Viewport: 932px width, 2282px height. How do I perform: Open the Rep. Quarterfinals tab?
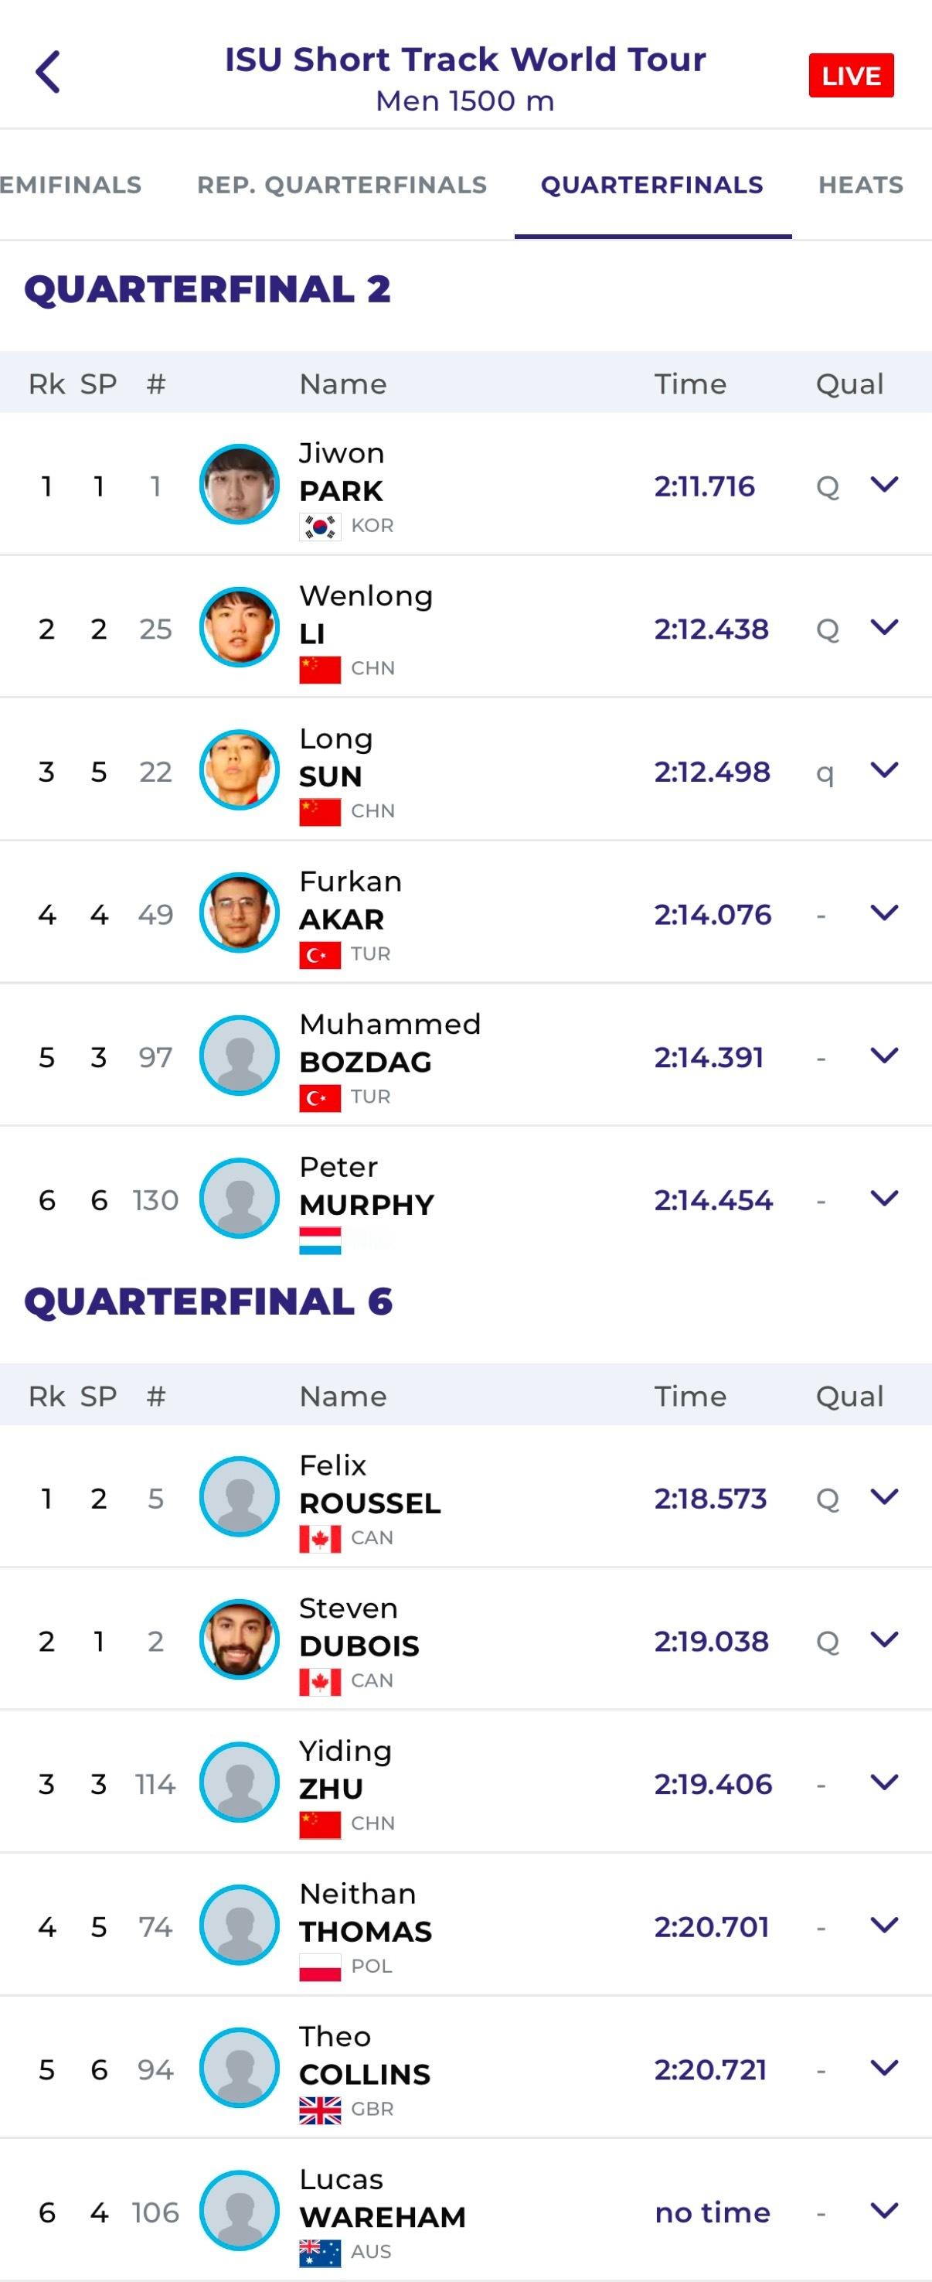pos(342,184)
